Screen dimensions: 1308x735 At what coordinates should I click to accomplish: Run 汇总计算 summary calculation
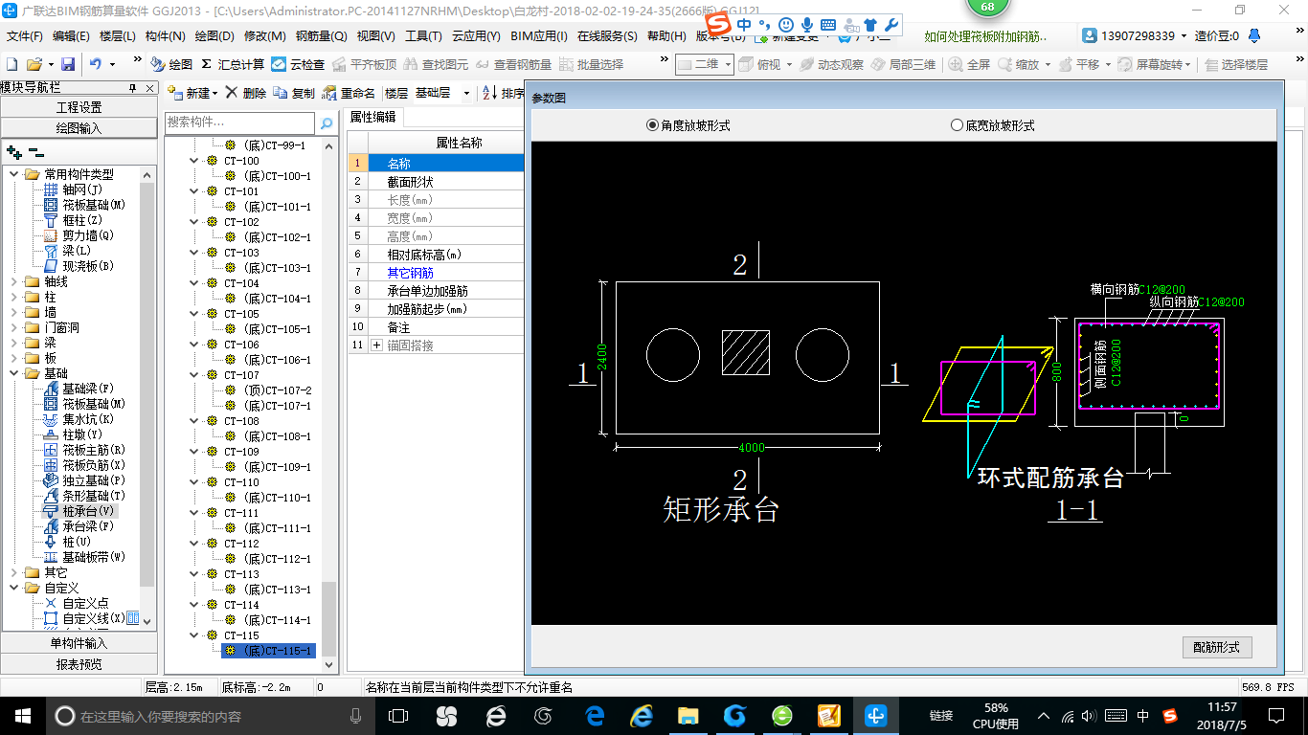pyautogui.click(x=233, y=64)
